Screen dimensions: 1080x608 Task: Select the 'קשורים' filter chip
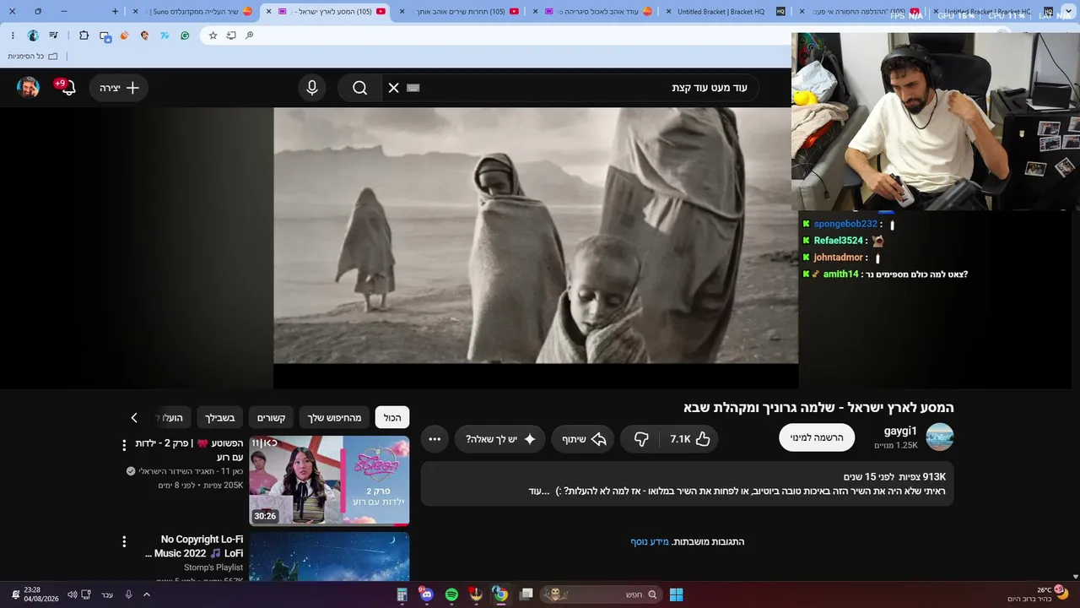[272, 418]
